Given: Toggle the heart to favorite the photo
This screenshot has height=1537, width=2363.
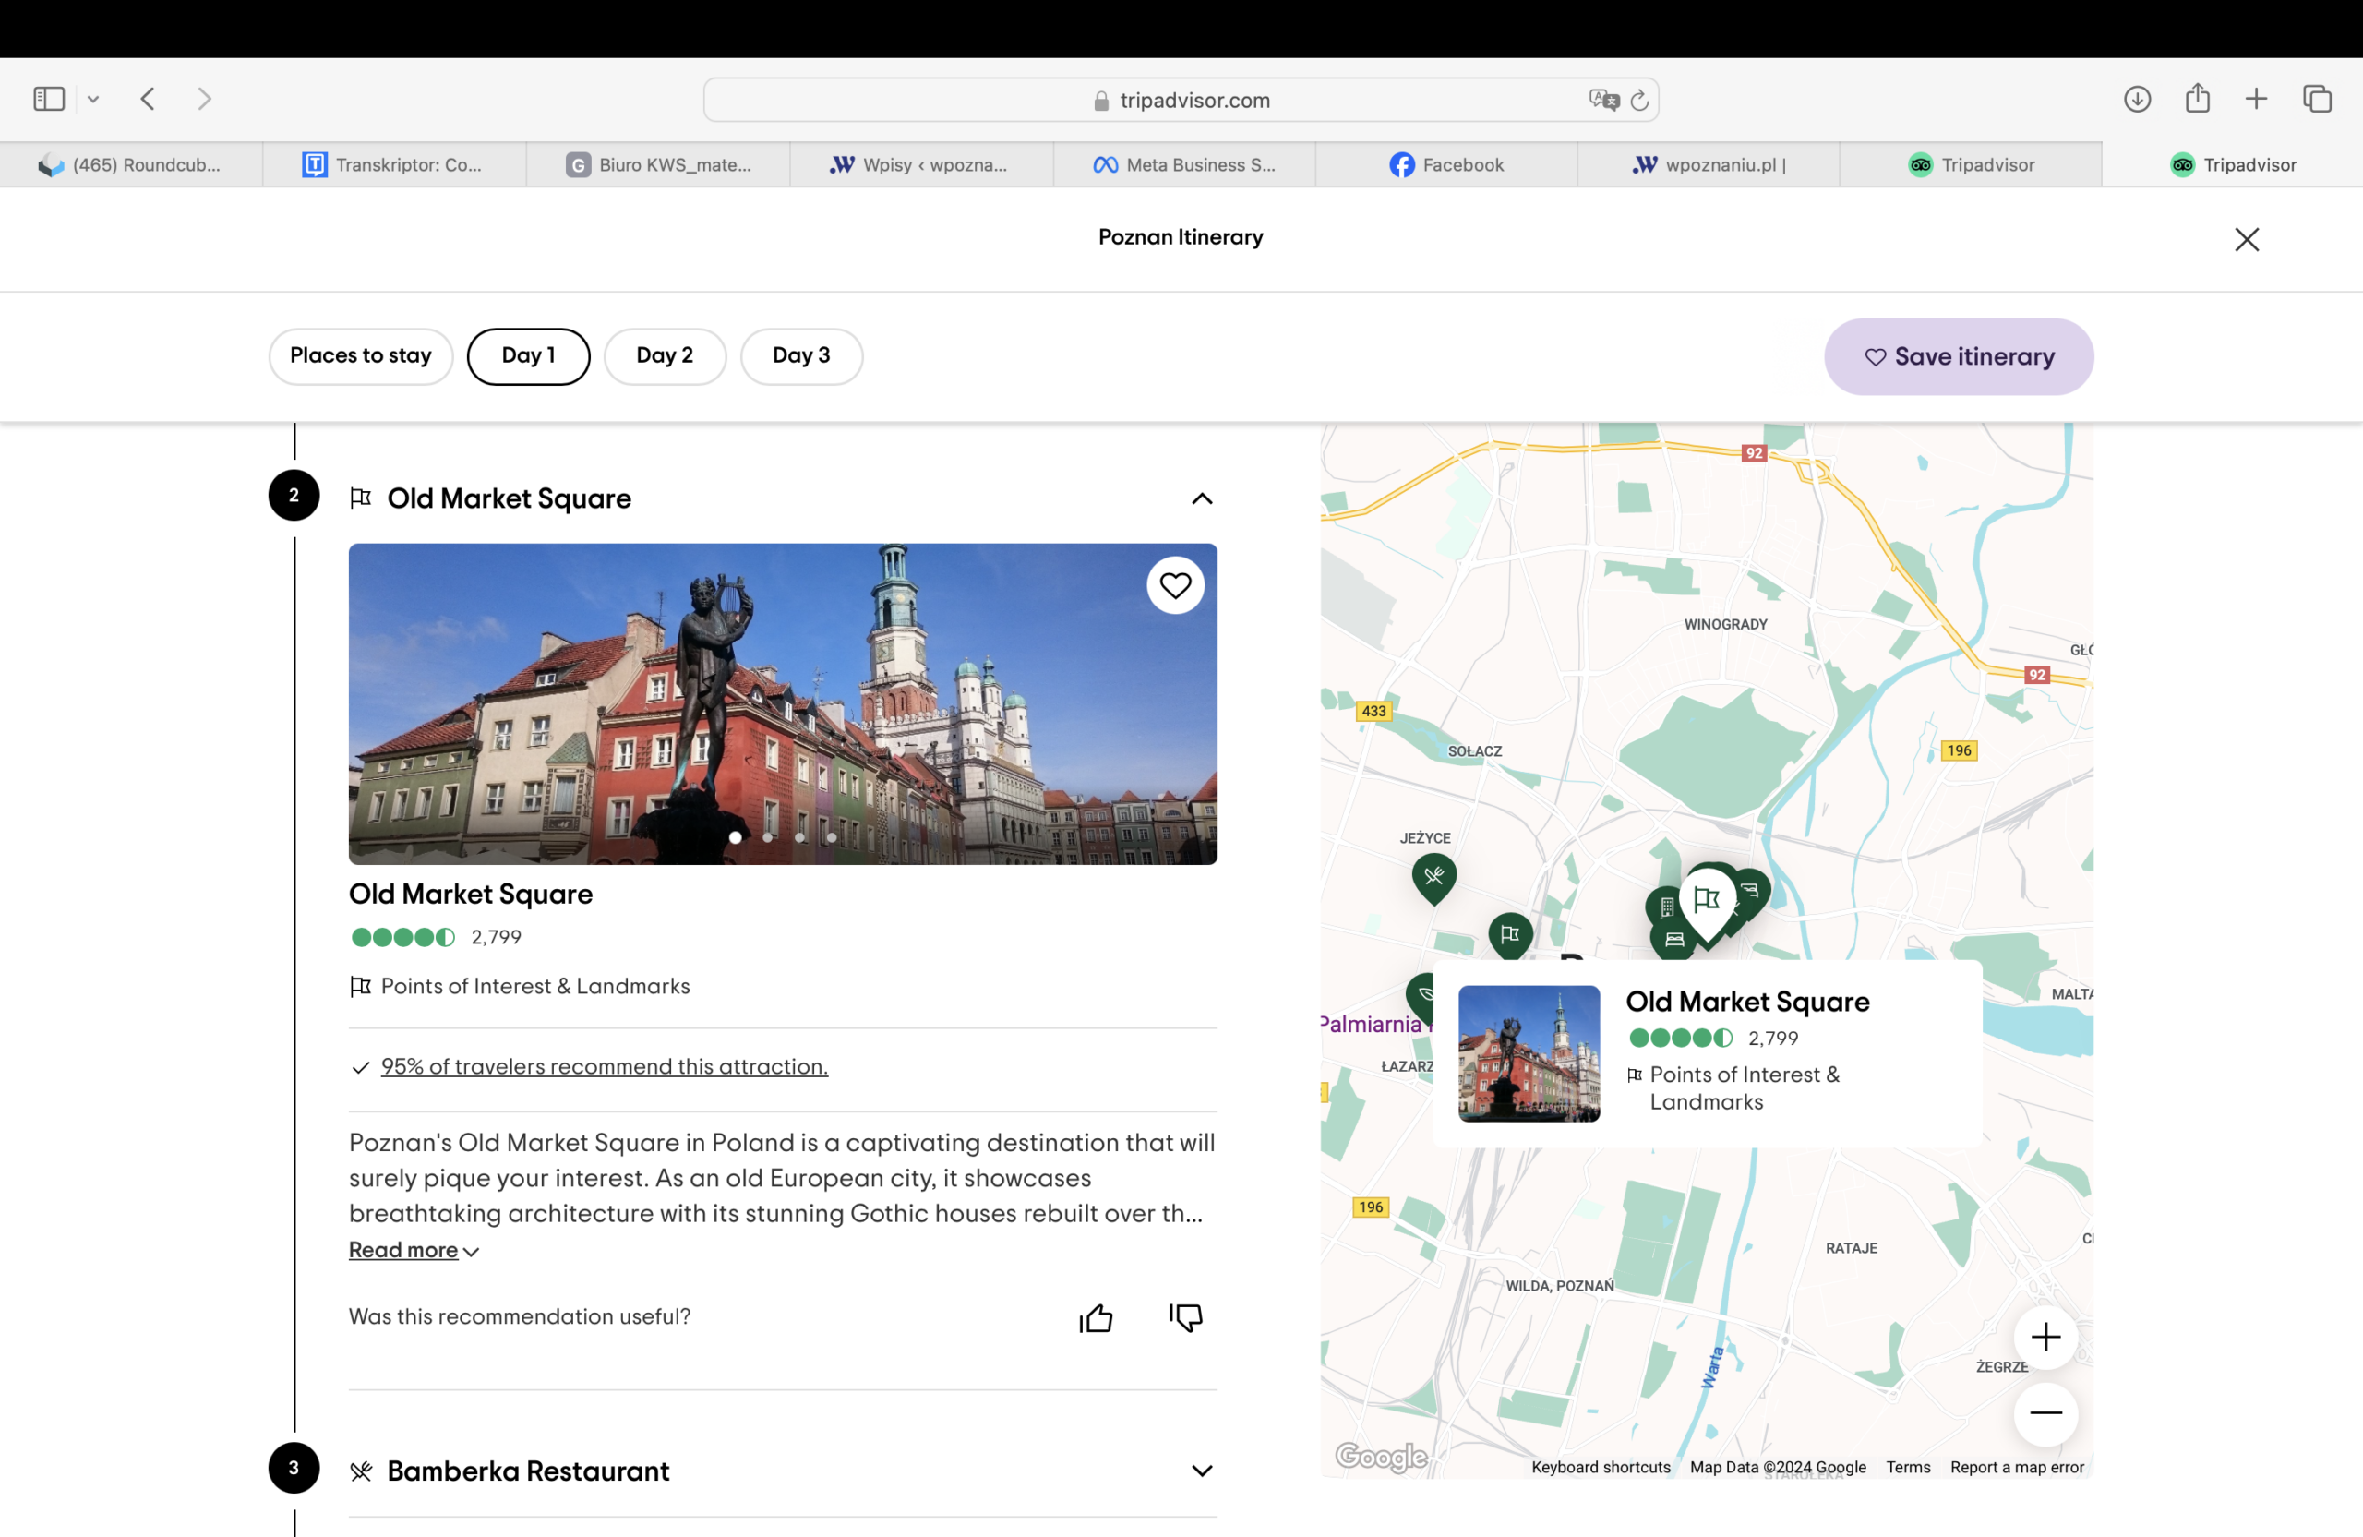Looking at the screenshot, I should (1176, 585).
